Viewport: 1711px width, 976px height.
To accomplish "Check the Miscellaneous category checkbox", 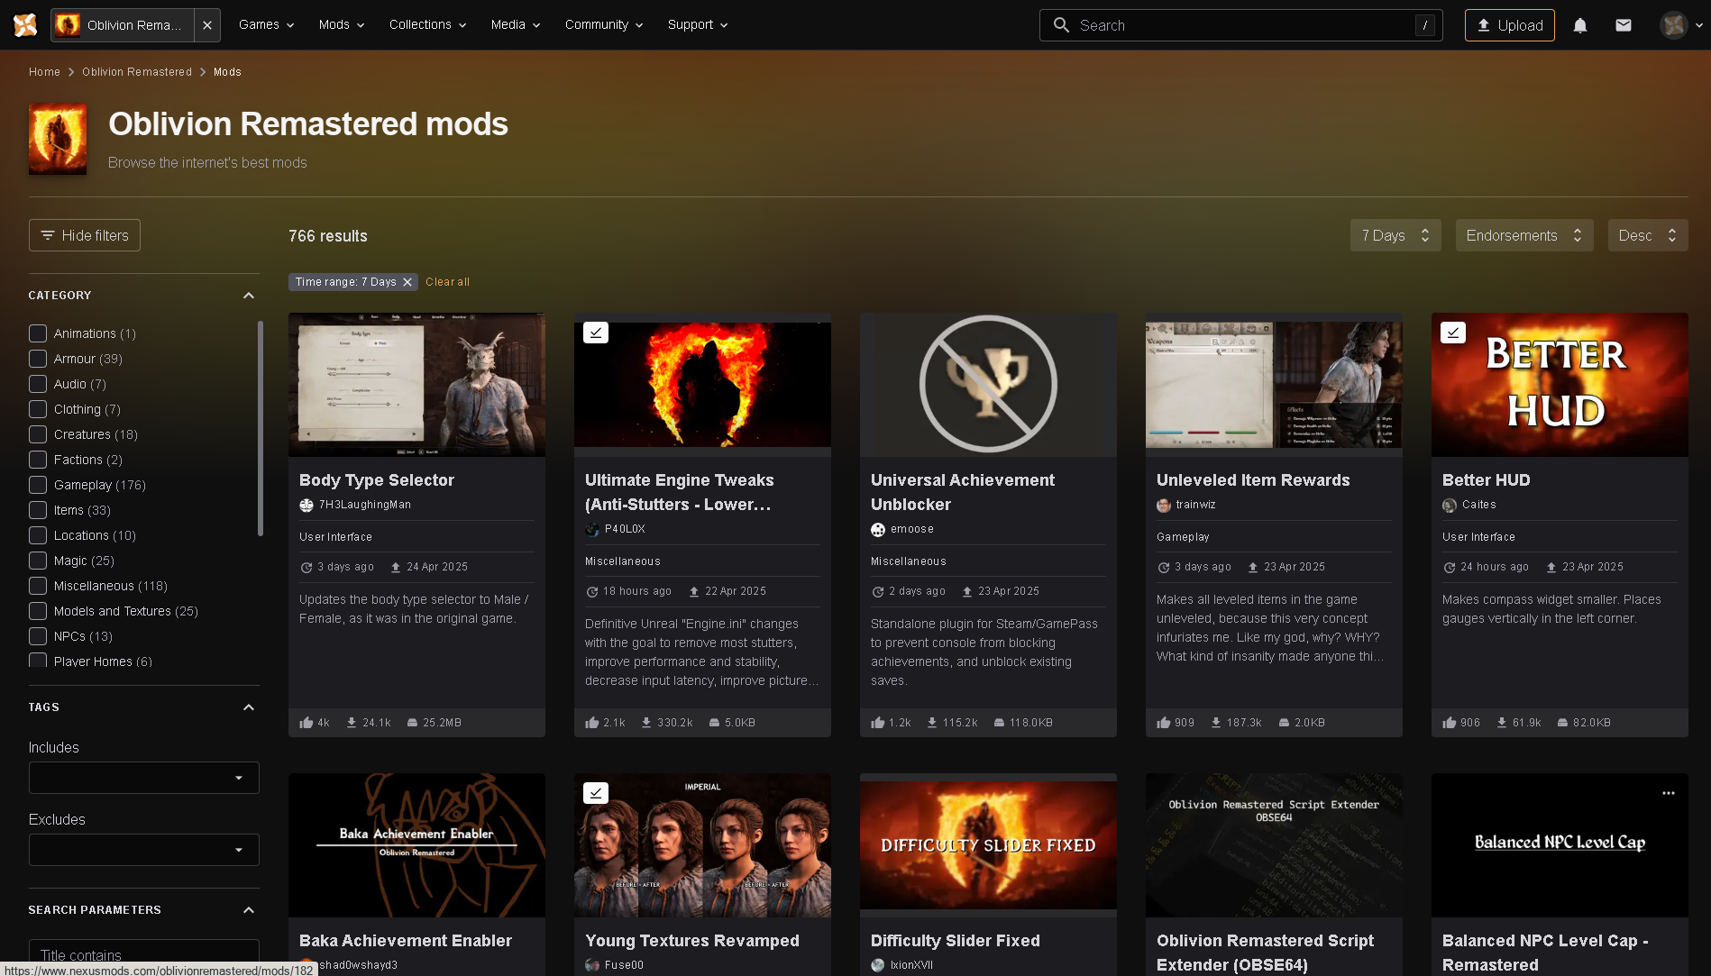I will click(38, 586).
